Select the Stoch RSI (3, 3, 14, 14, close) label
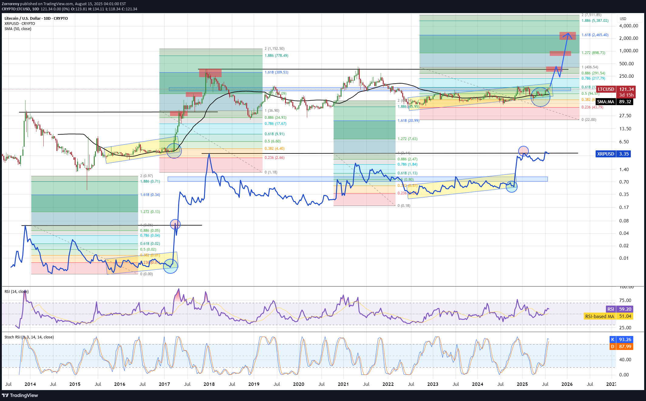 point(29,337)
